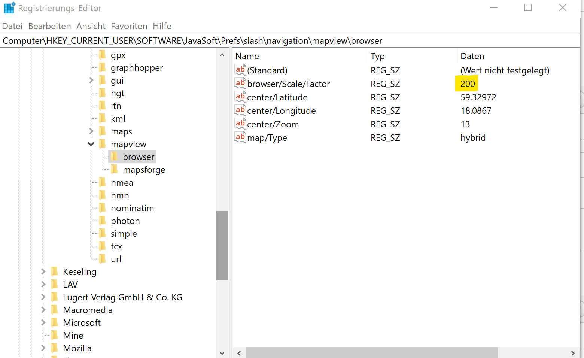Click the graphhopper folder icon

(x=103, y=68)
